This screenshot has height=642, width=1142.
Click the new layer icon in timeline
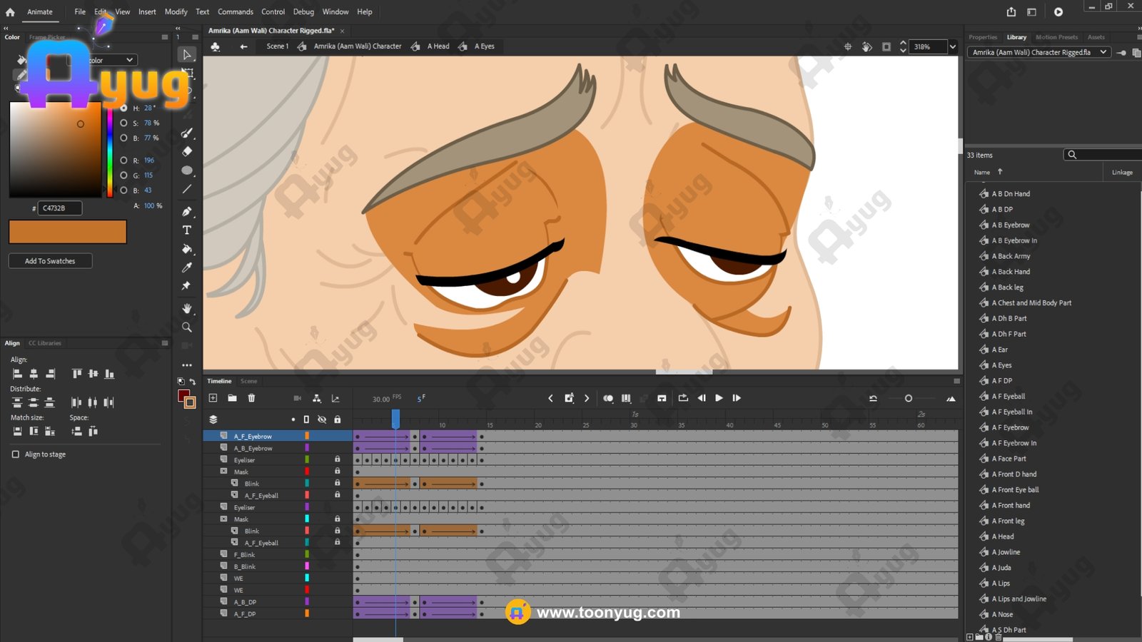(213, 398)
